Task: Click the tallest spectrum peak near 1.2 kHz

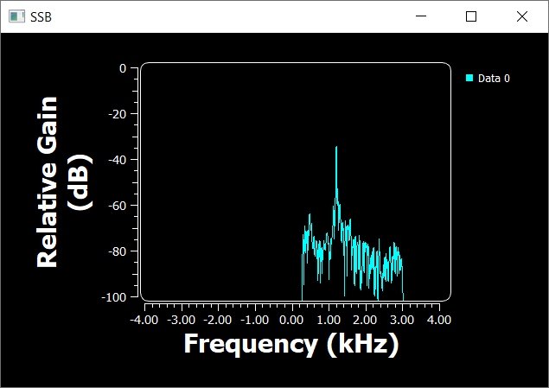Action: pyautogui.click(x=336, y=149)
